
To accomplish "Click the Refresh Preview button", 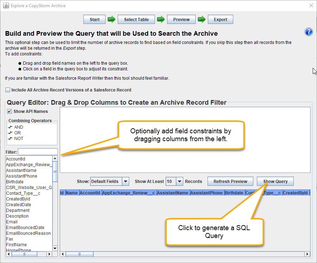I will tap(230, 181).
